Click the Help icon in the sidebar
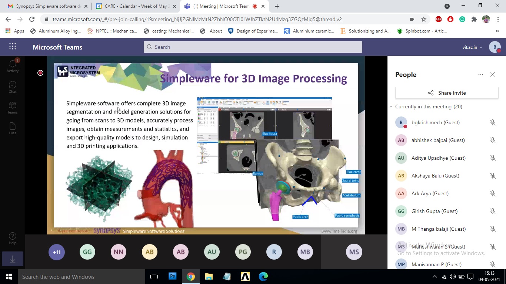The width and height of the screenshot is (506, 284). pyautogui.click(x=12, y=237)
